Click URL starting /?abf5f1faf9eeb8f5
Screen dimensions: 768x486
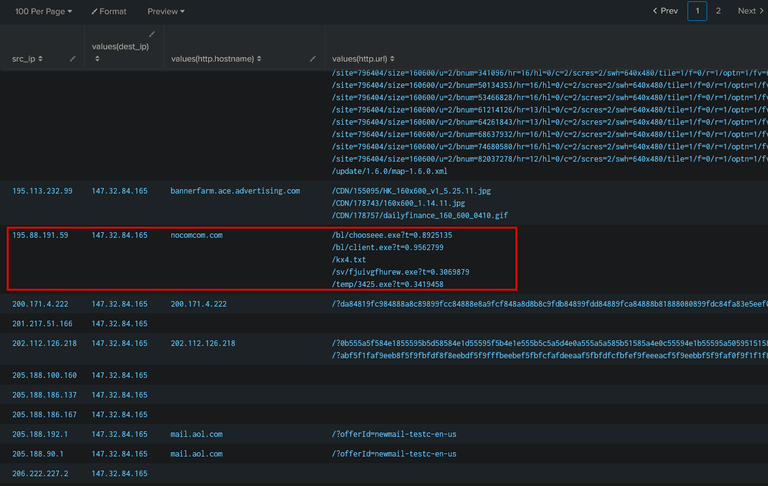(x=550, y=356)
